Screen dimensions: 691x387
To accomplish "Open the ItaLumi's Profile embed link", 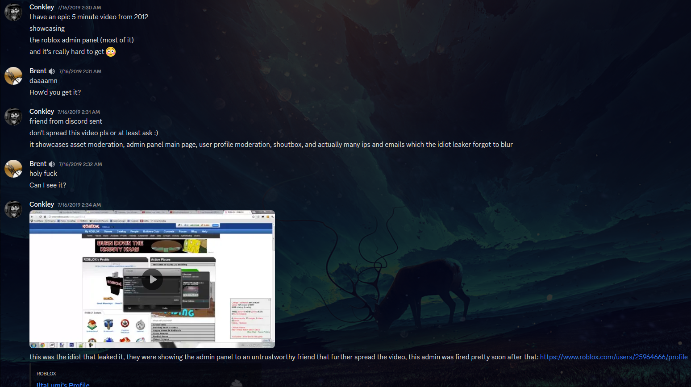I will tap(63, 384).
